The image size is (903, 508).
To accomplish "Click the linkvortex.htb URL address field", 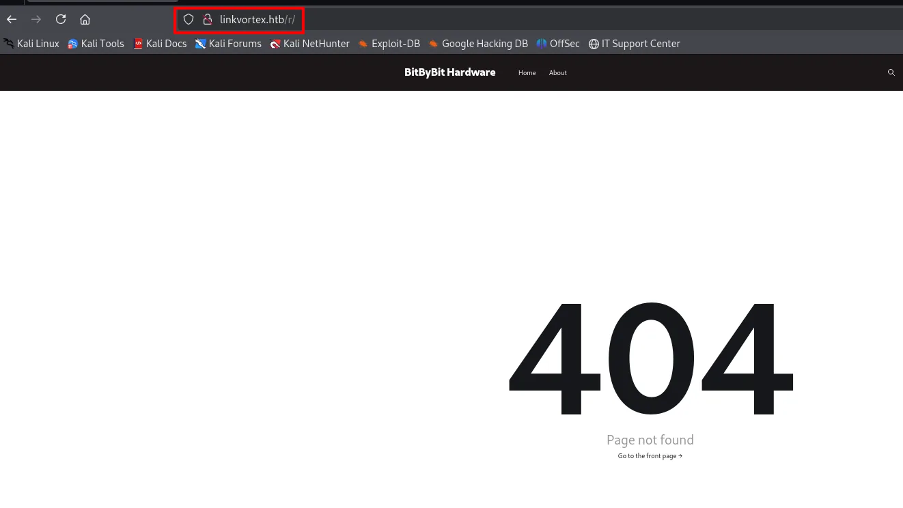I will point(540,20).
